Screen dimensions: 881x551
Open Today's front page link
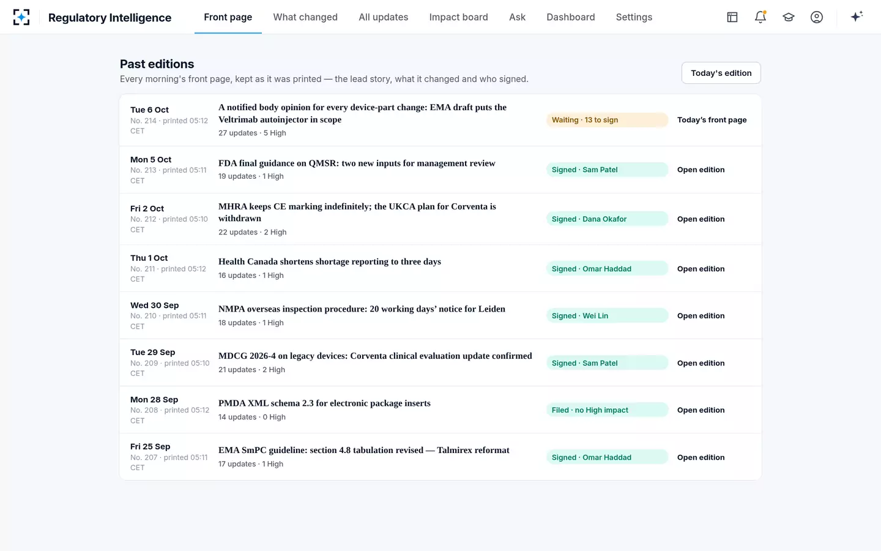point(712,120)
